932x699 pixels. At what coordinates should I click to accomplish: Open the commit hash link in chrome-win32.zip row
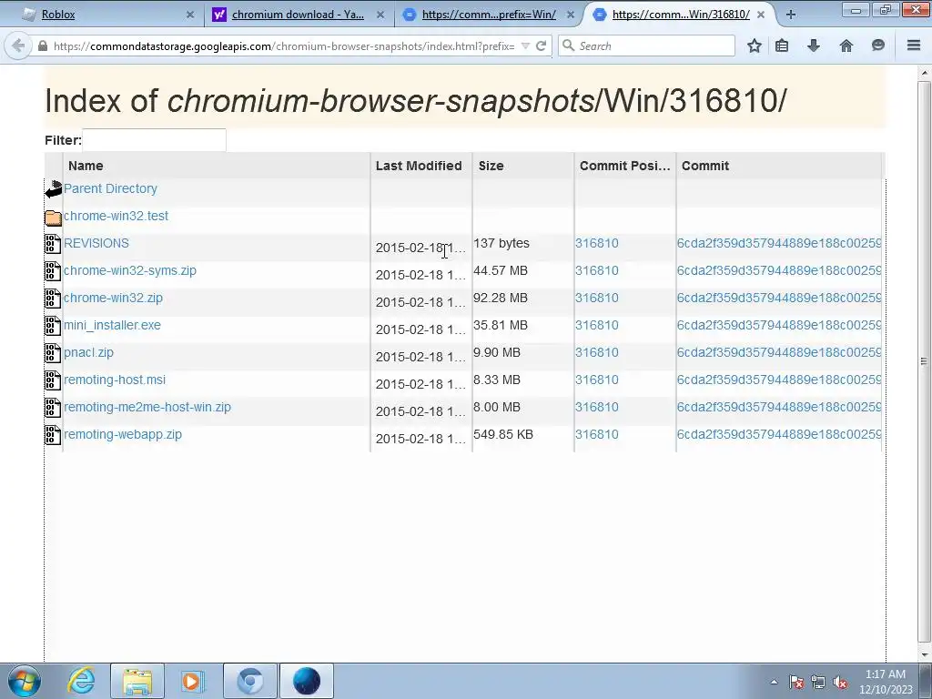(779, 298)
